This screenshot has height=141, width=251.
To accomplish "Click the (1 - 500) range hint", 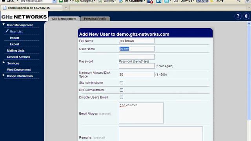I will pyautogui.click(x=161, y=75).
